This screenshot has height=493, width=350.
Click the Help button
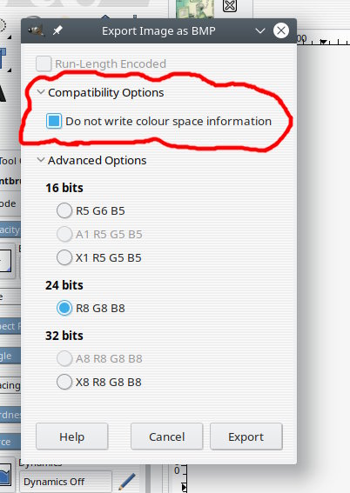(x=72, y=436)
